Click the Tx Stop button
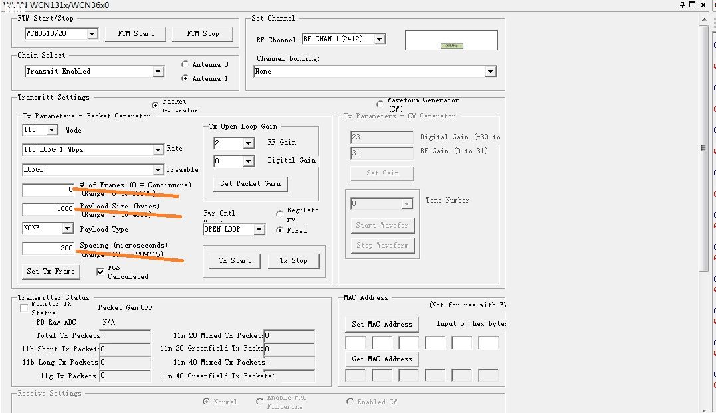 pyautogui.click(x=293, y=261)
